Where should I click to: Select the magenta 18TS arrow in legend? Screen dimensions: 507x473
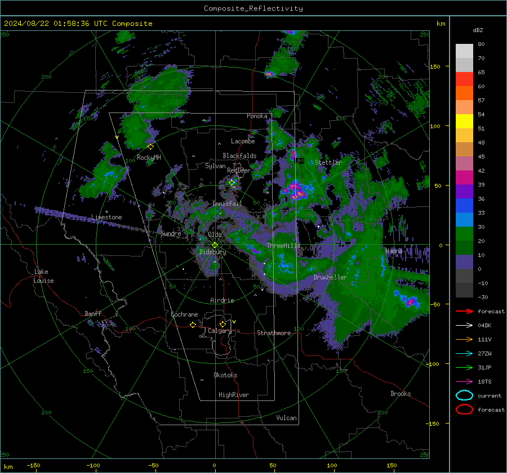(x=464, y=382)
